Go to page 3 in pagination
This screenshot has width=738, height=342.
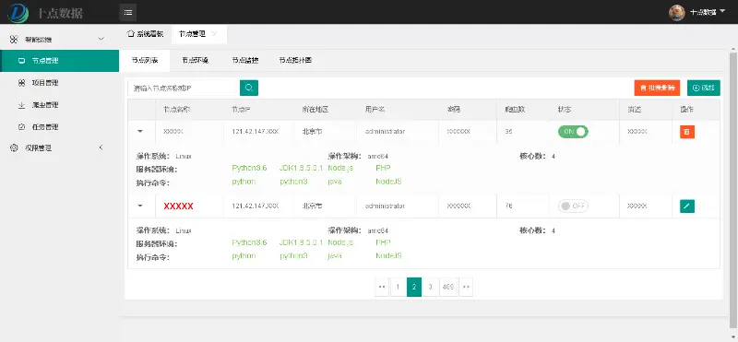tap(430, 287)
